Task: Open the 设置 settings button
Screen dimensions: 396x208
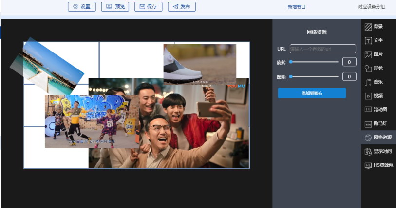Action: click(x=82, y=7)
